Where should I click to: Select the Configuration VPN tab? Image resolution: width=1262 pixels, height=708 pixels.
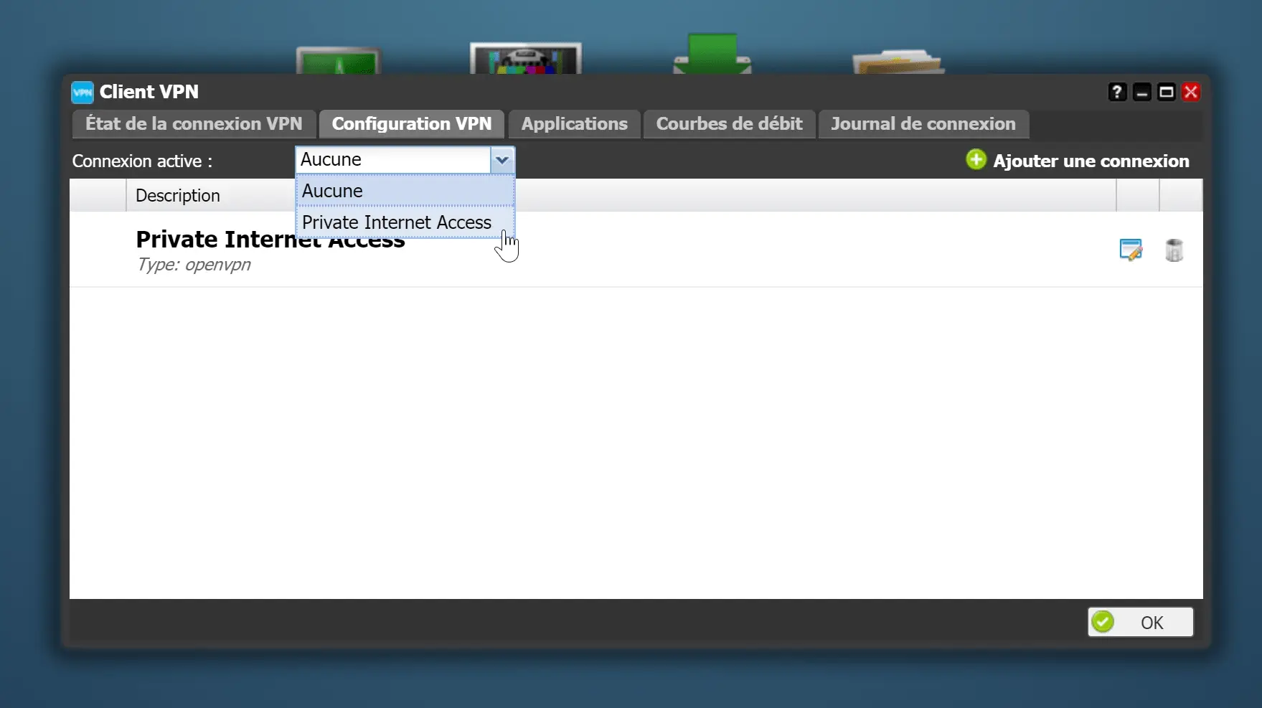click(412, 124)
